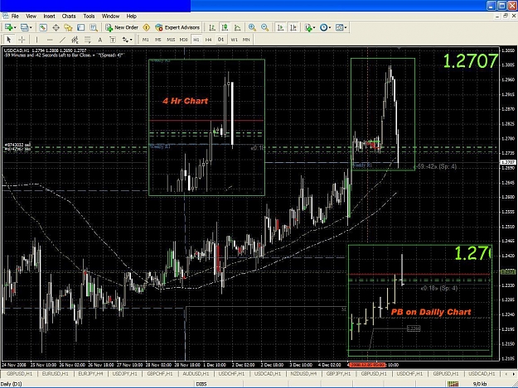Switch timeframe to D1
Image resolution: width=518 pixels, height=388 pixels.
pyautogui.click(x=220, y=40)
